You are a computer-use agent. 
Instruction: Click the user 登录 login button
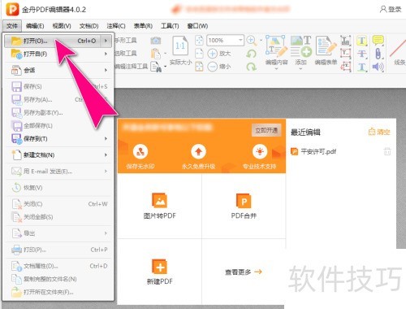pos(391,10)
